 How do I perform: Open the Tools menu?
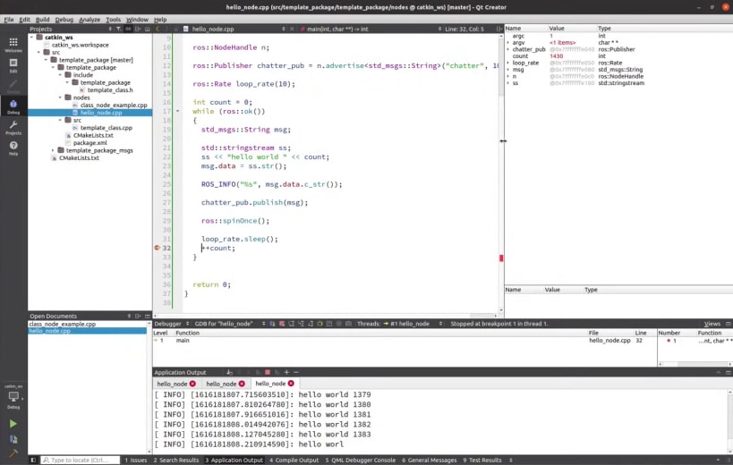pos(113,20)
